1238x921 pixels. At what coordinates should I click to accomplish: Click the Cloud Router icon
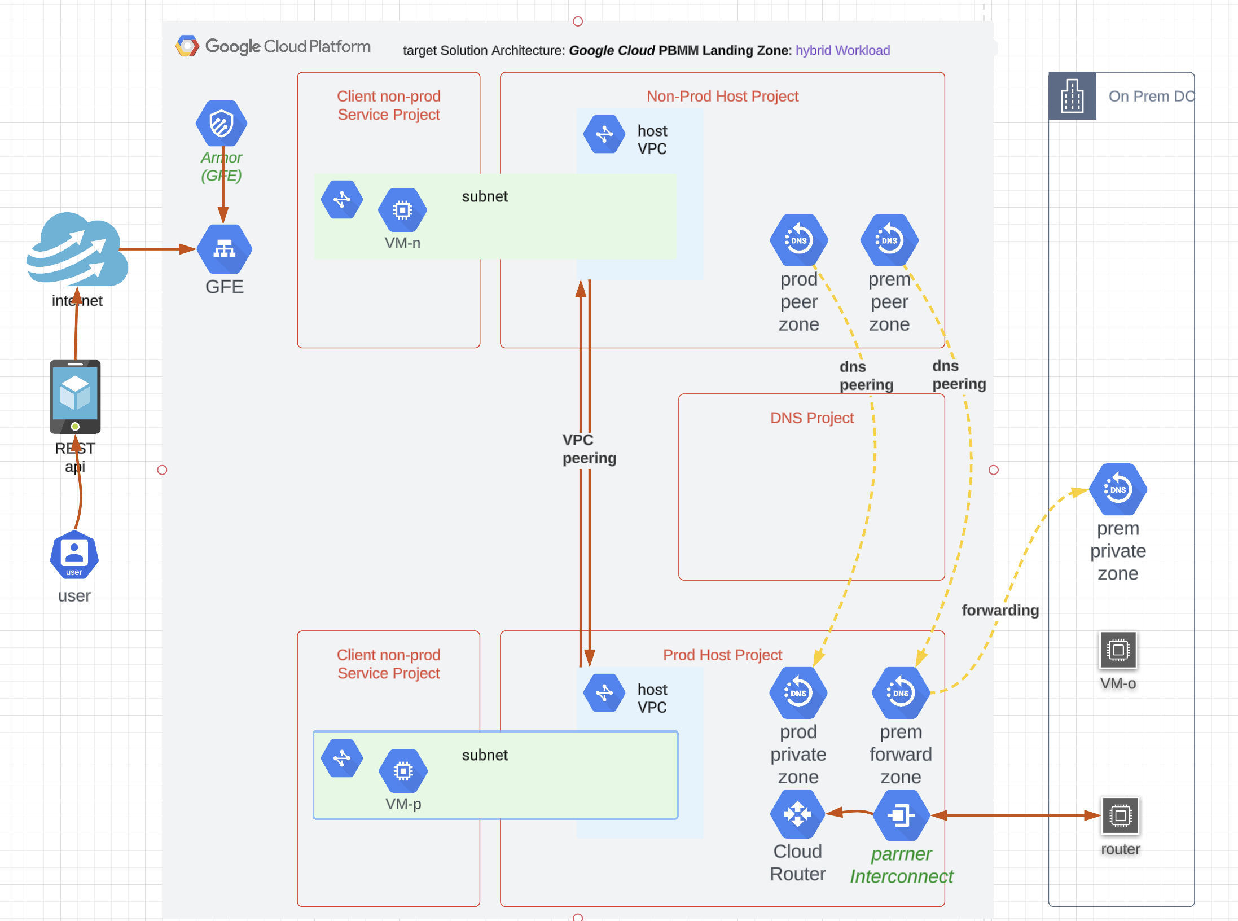point(797,813)
